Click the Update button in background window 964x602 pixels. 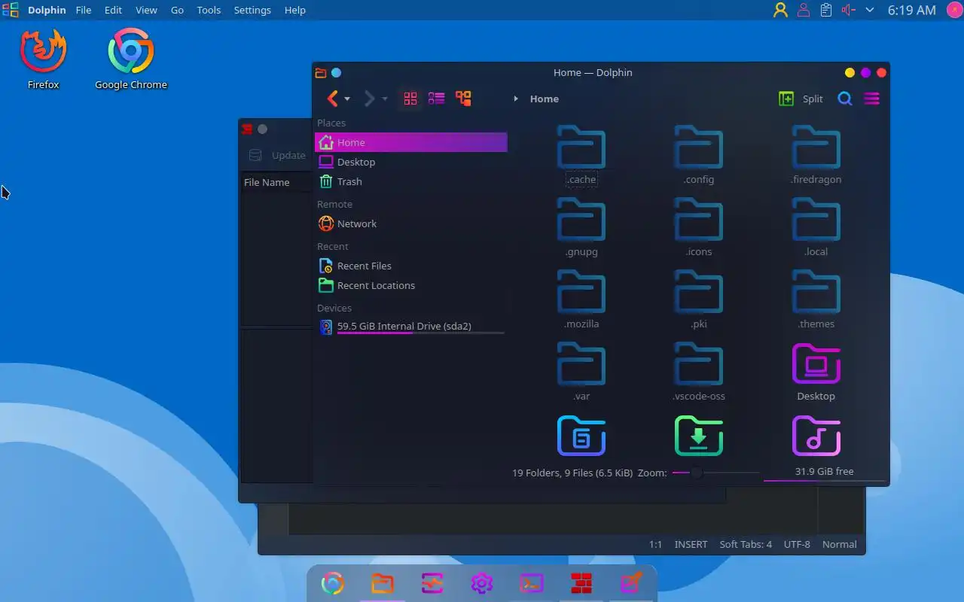(278, 155)
